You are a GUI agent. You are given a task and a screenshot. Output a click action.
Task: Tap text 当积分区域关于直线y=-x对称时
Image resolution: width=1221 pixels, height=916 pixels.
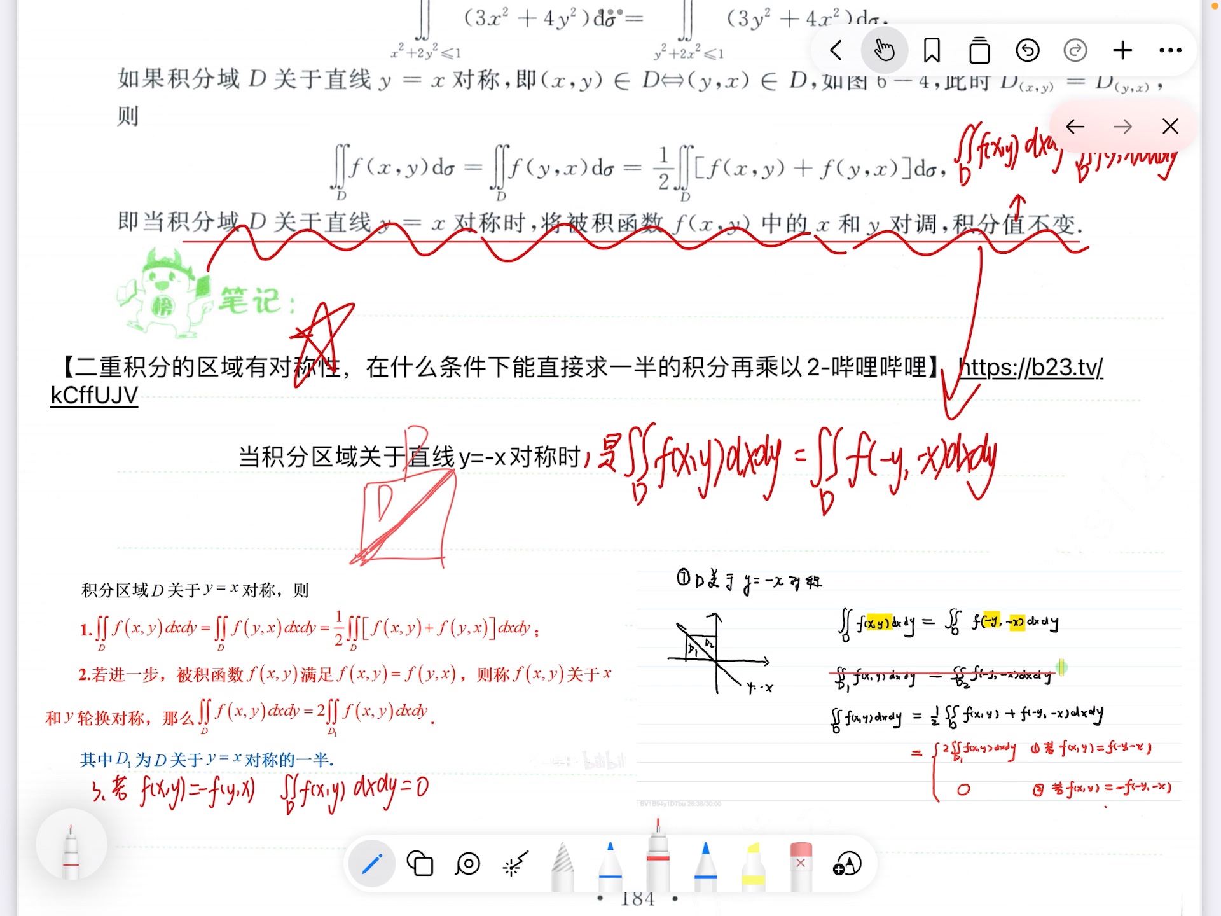[410, 456]
